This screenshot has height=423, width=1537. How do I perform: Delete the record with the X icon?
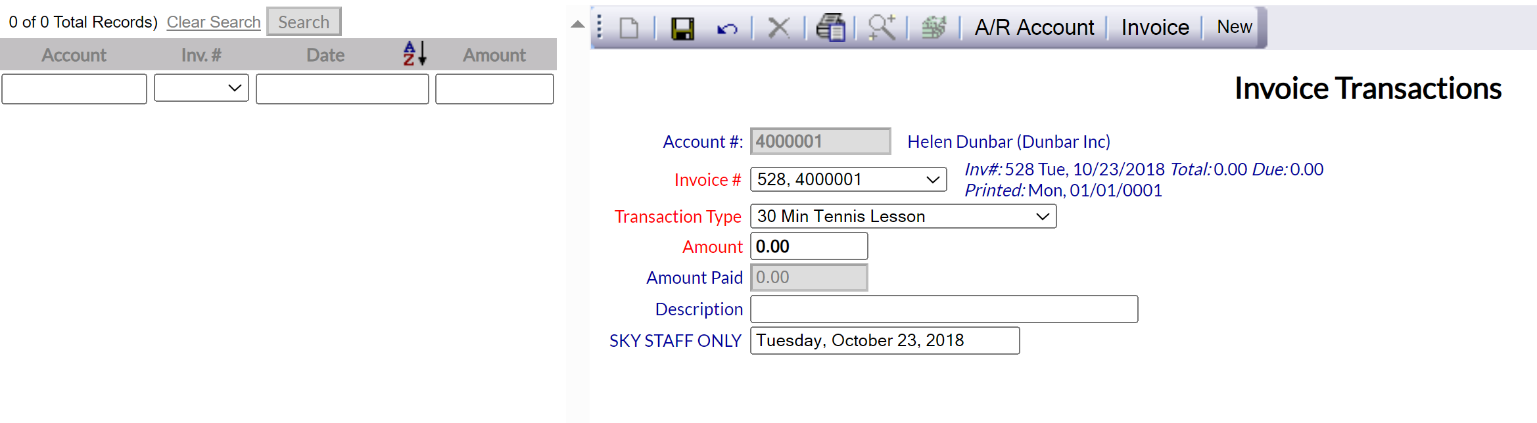point(779,28)
